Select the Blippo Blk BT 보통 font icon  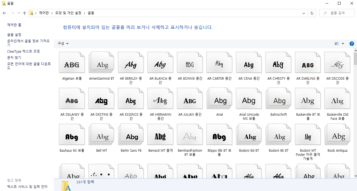pos(219,135)
